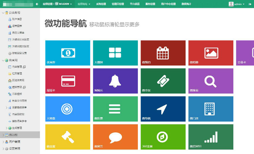Viewport: 254px width, 154px height.
Task: Click the pop-out icon beside 模板管理
Action: pyautogui.click(x=24, y=87)
